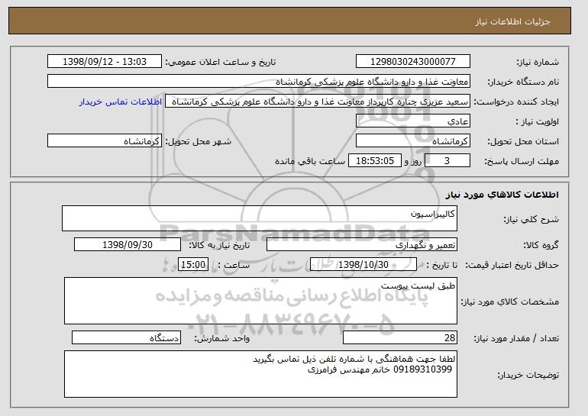Click the quantity field showing 28
This screenshot has height=416, width=588.
click(400, 337)
